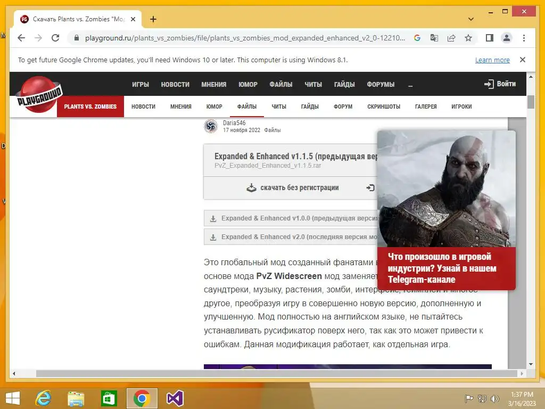Open network status tray icon
The height and width of the screenshot is (409, 545).
pyautogui.click(x=482, y=398)
